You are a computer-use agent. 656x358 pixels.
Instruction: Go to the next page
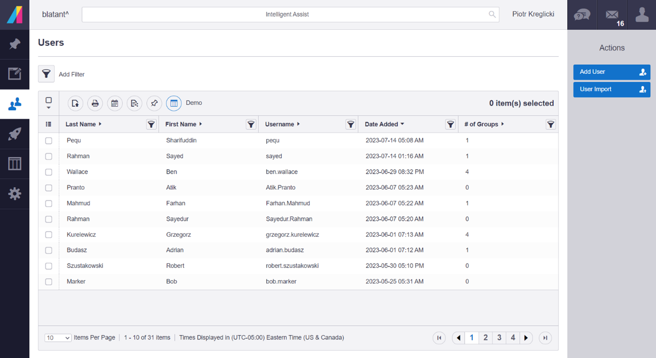(x=526, y=338)
